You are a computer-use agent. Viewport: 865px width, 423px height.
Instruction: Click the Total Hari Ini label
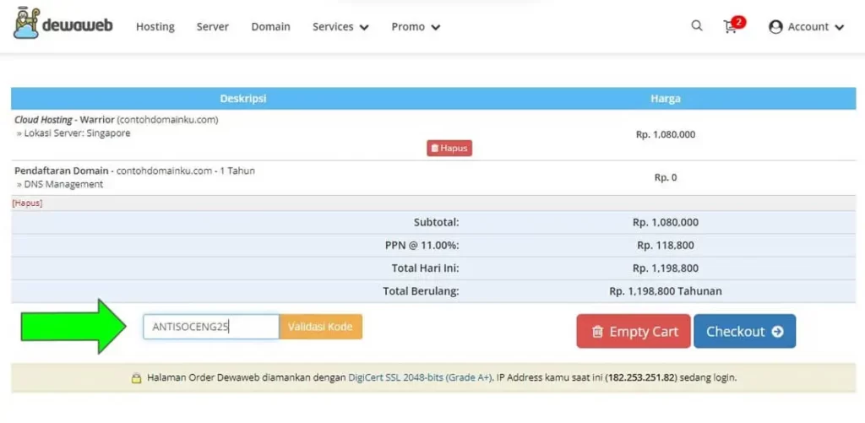[x=426, y=268]
